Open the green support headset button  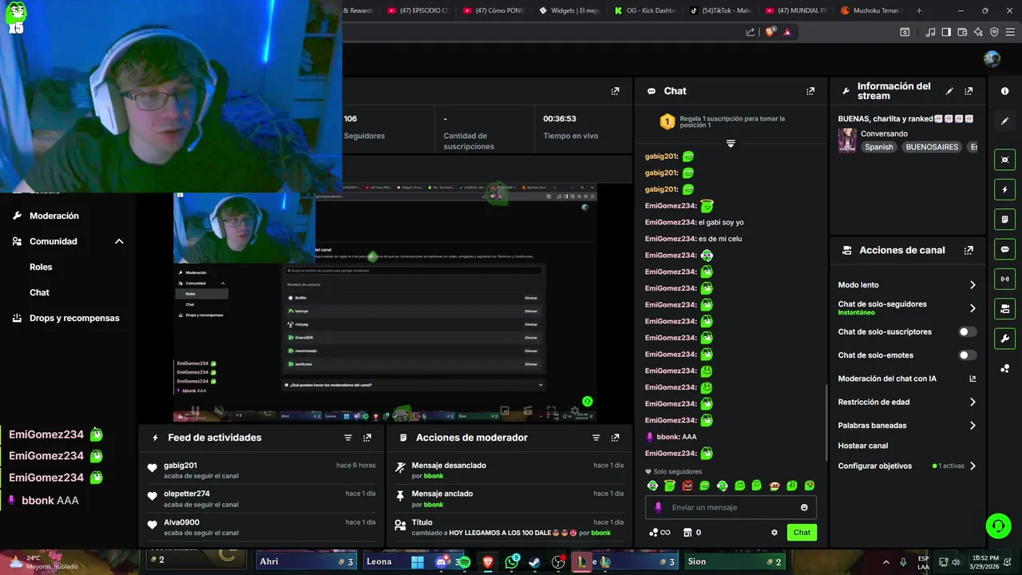pyautogui.click(x=998, y=525)
